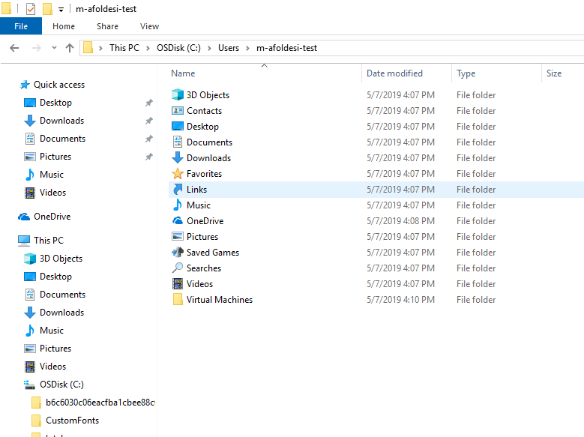This screenshot has width=584, height=437.
Task: Open Pictures under Quick access
Action: pyautogui.click(x=55, y=157)
